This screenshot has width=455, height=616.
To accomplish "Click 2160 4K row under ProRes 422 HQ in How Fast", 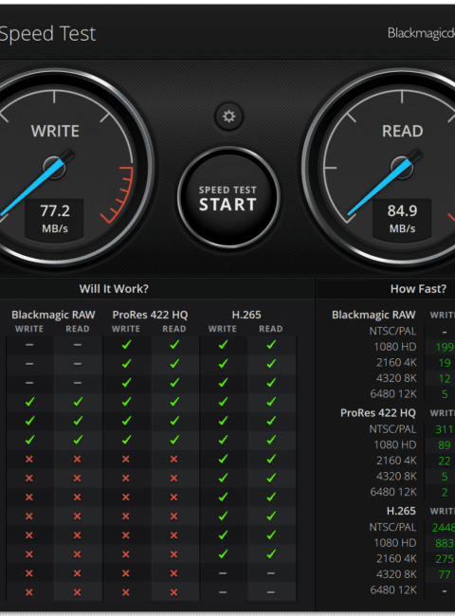I will pos(396,461).
